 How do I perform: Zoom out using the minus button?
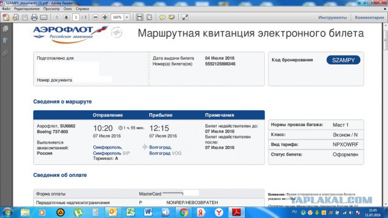point(95,17)
